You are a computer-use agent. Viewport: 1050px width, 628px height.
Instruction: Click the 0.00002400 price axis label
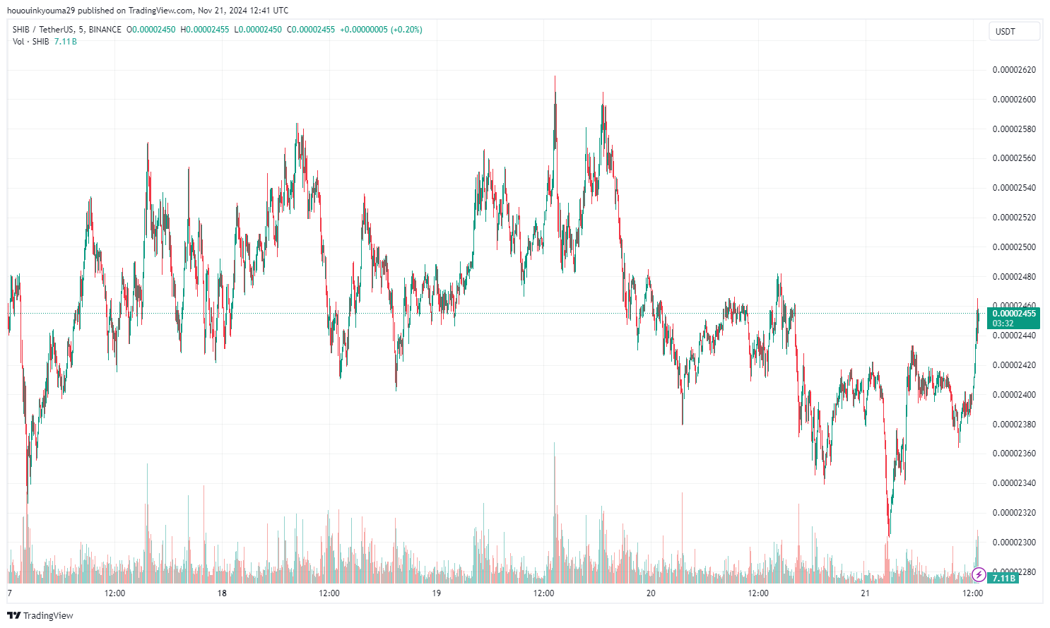(1014, 395)
